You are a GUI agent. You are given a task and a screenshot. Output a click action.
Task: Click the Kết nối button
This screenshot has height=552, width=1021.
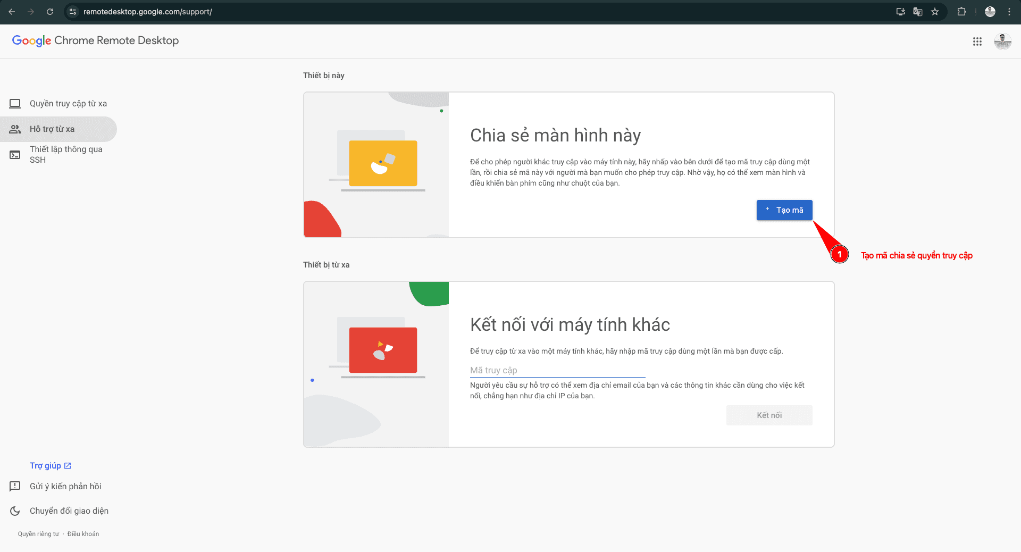click(x=769, y=415)
